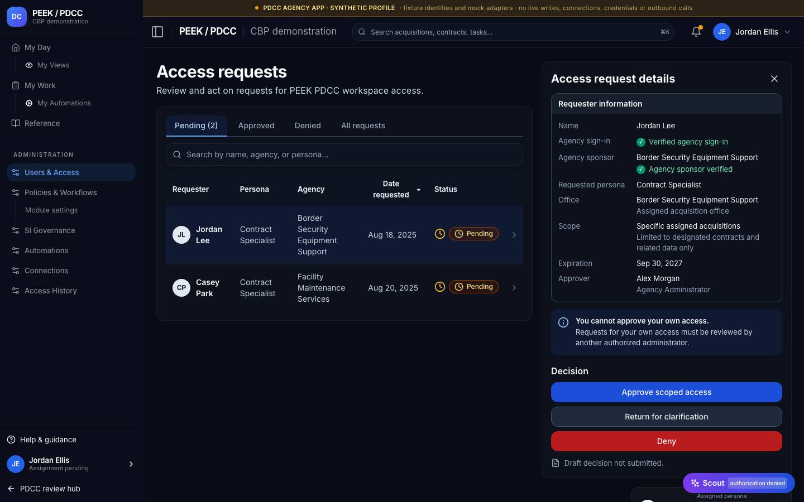This screenshot has height=502, width=804.
Task: Switch to the All requests tab
Action: click(x=363, y=126)
